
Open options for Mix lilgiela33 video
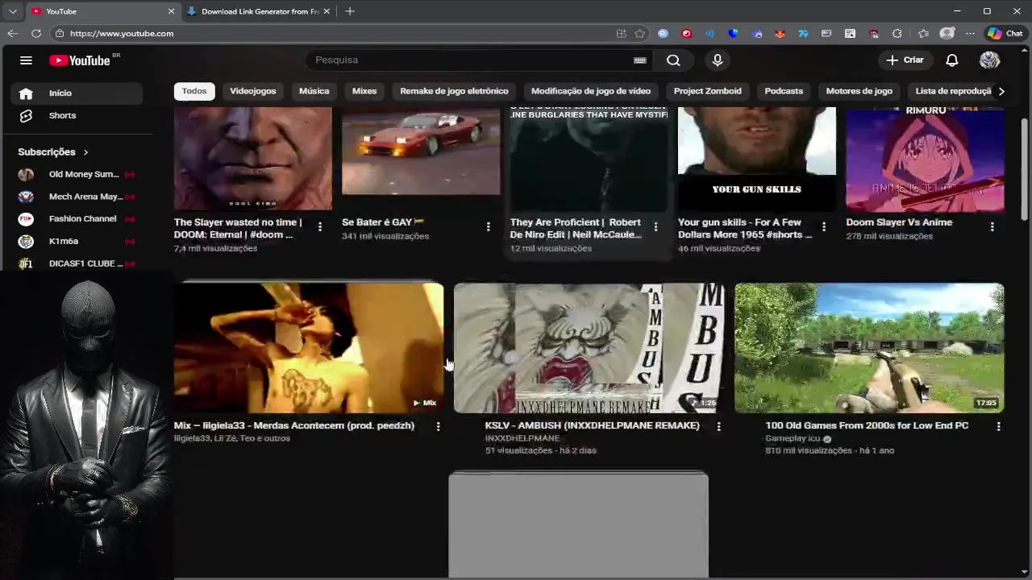click(438, 426)
